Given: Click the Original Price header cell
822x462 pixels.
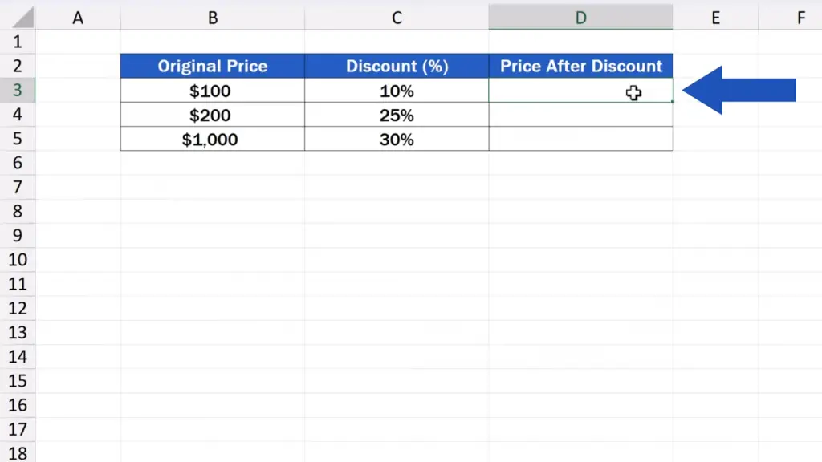Looking at the screenshot, I should [213, 66].
